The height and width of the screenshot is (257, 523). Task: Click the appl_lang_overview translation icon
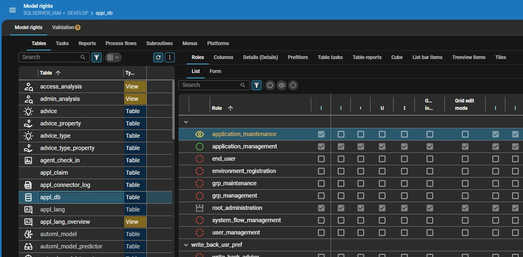click(x=28, y=222)
